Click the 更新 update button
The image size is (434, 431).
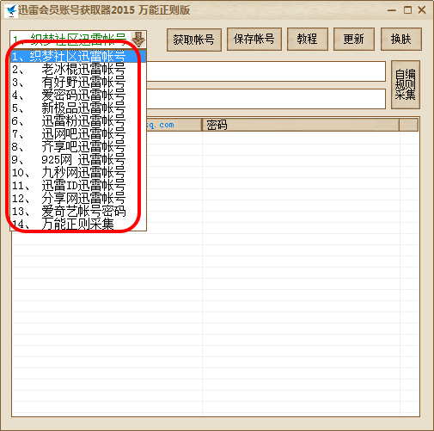coord(354,39)
